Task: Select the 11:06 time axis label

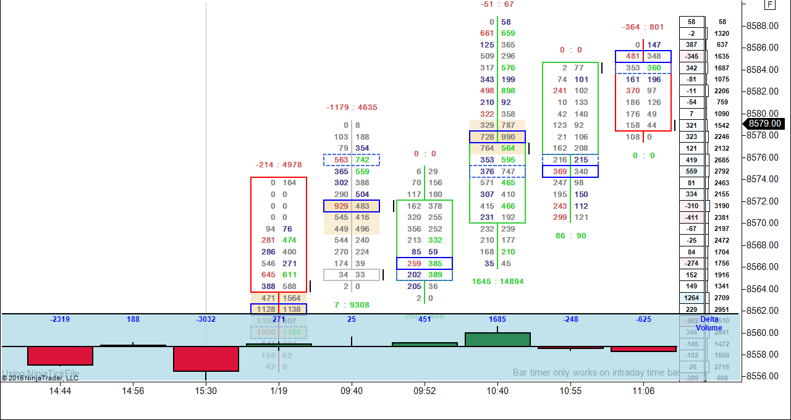Action: (x=643, y=390)
